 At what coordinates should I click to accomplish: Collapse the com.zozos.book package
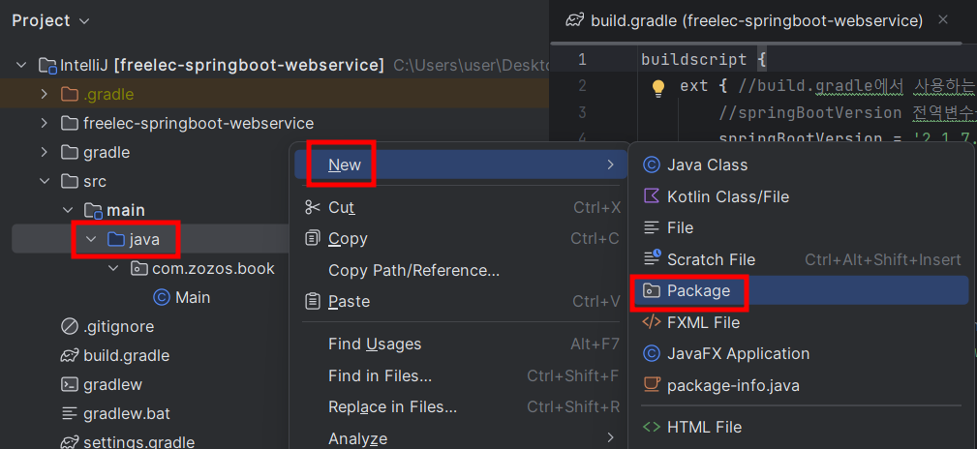point(113,268)
